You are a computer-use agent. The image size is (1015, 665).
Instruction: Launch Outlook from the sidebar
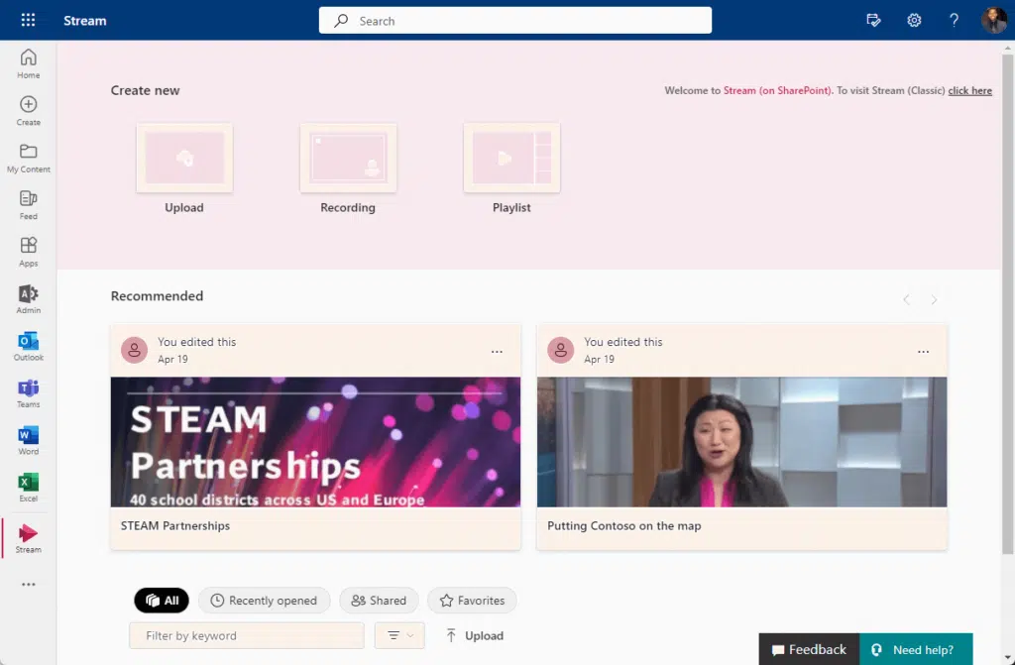click(x=28, y=347)
